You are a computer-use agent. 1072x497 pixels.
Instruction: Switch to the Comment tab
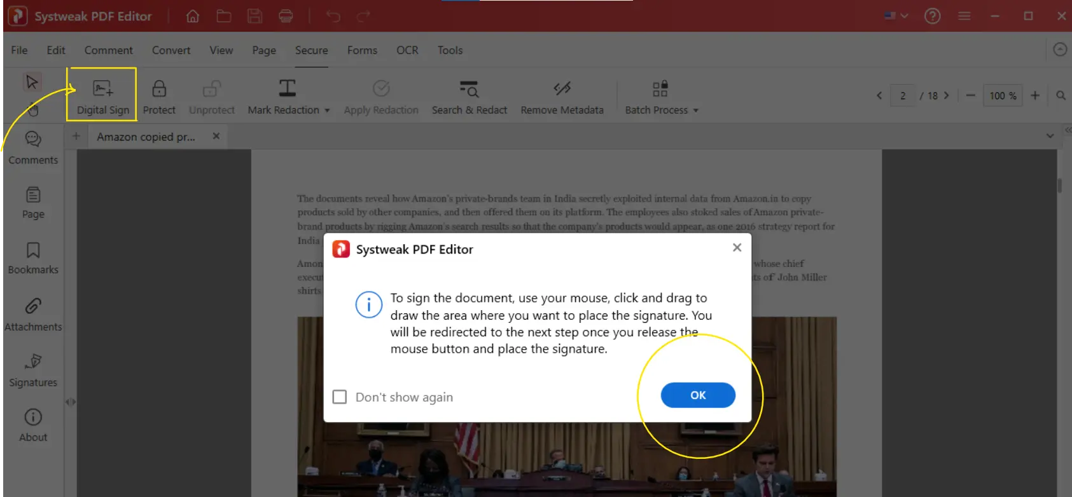(109, 50)
